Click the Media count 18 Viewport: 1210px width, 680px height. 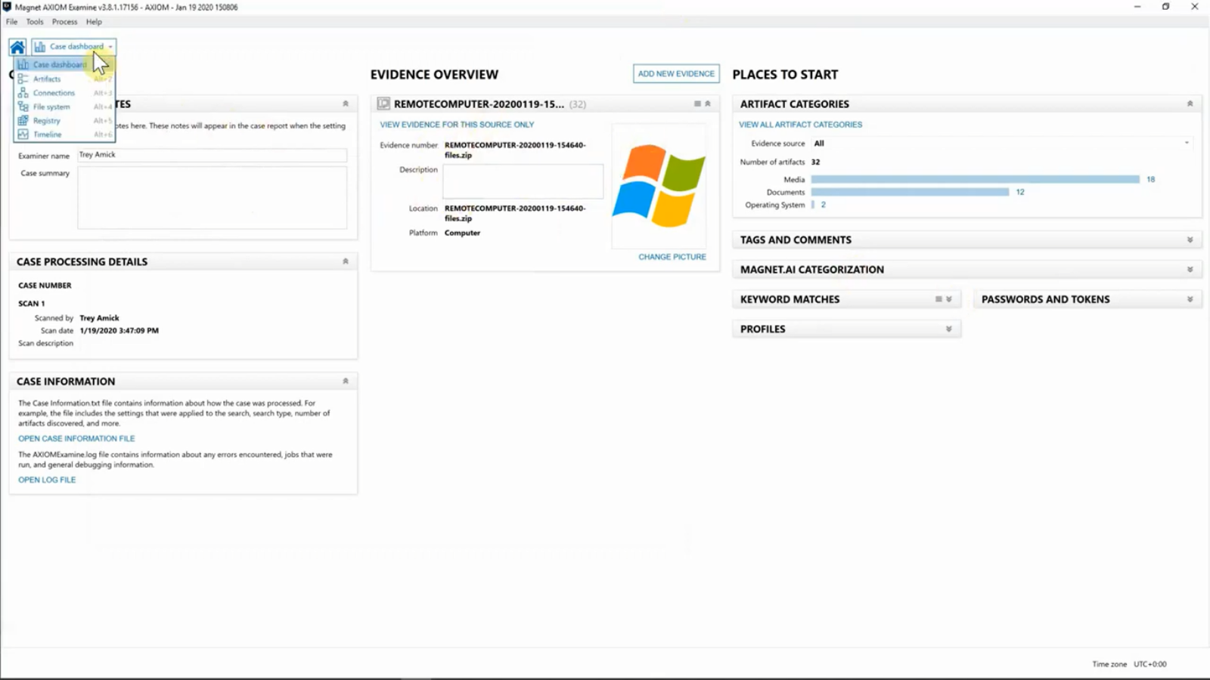pos(1150,180)
